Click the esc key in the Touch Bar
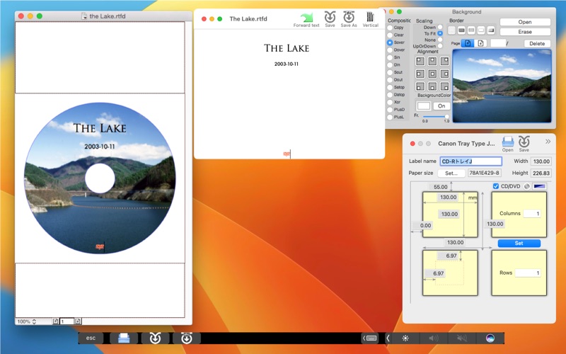 (91, 338)
